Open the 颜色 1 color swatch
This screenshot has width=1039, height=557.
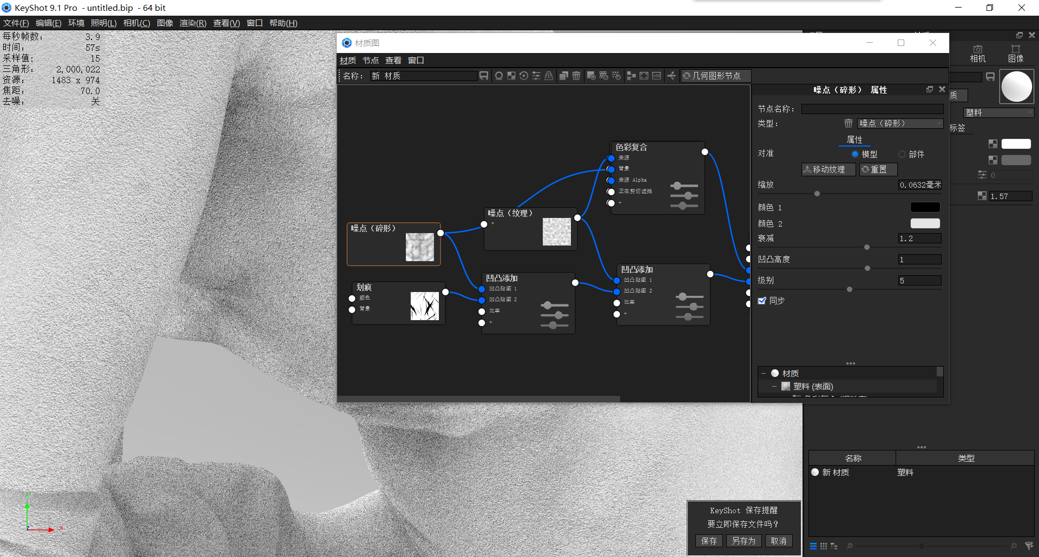point(925,207)
